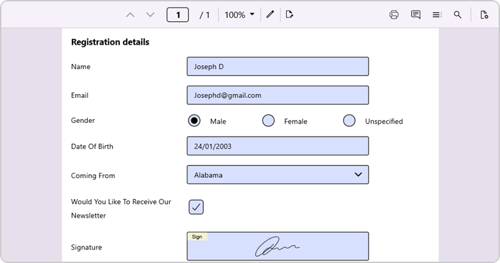The image size is (500, 263).
Task: Click the '/ 1' total pages text
Action: point(204,15)
